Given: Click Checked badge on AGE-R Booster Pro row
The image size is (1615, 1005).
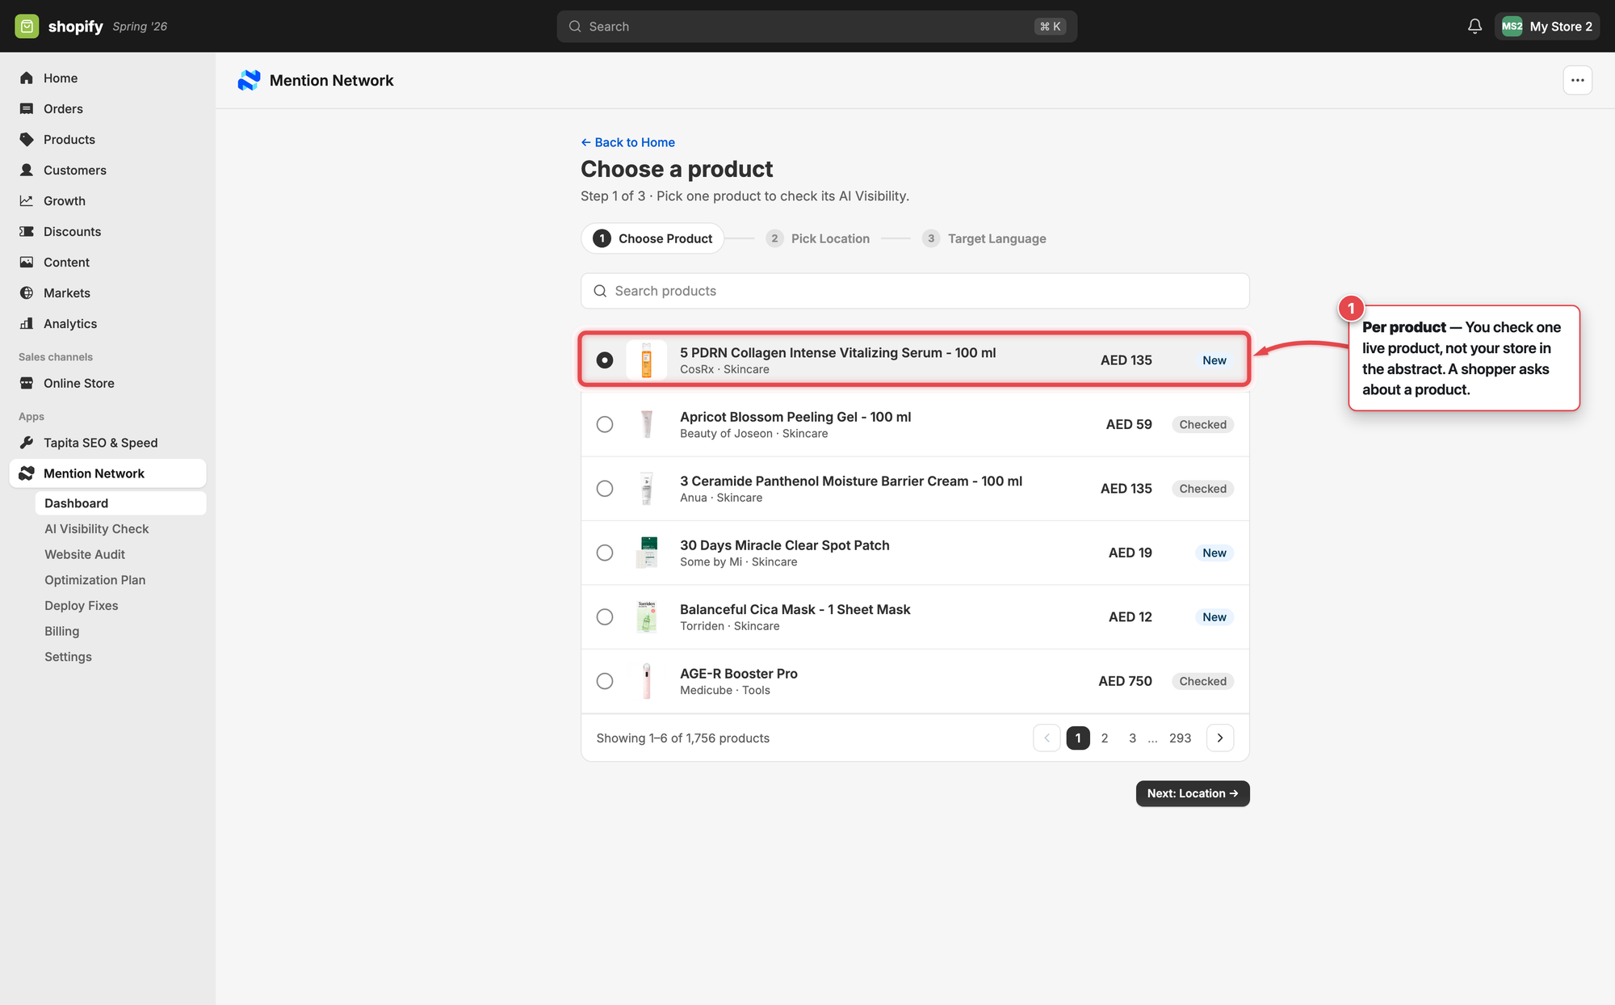Looking at the screenshot, I should click(x=1202, y=681).
